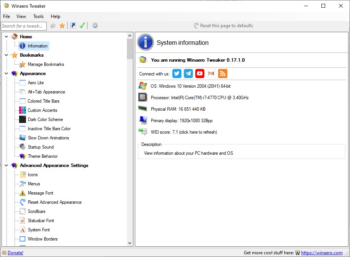Click the gear settings icon in toolbar
This screenshot has height=257, width=350.
95,26
